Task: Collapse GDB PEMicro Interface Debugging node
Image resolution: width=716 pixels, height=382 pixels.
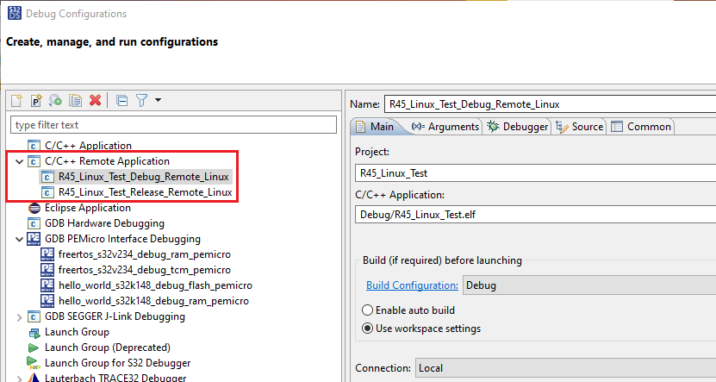Action: click(19, 239)
